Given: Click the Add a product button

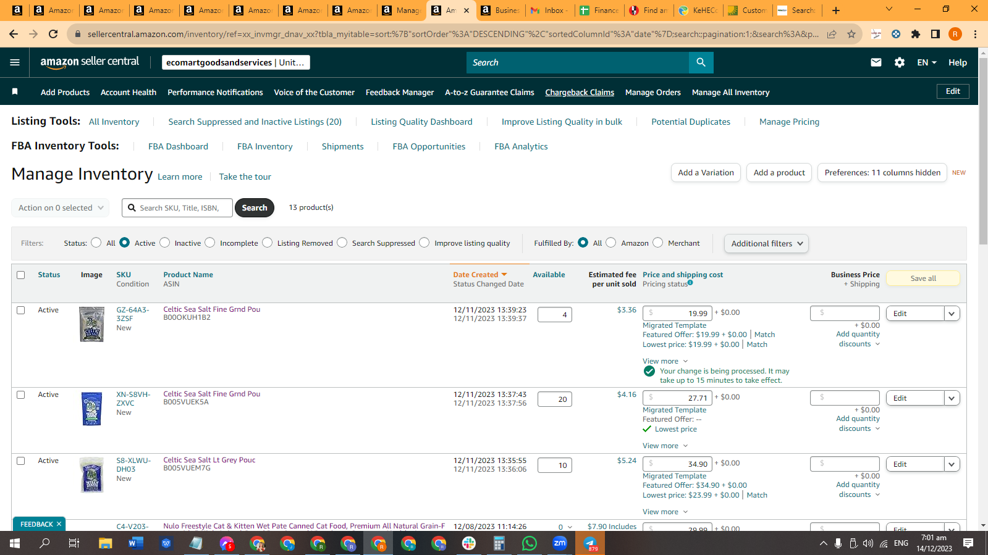Looking at the screenshot, I should [779, 173].
